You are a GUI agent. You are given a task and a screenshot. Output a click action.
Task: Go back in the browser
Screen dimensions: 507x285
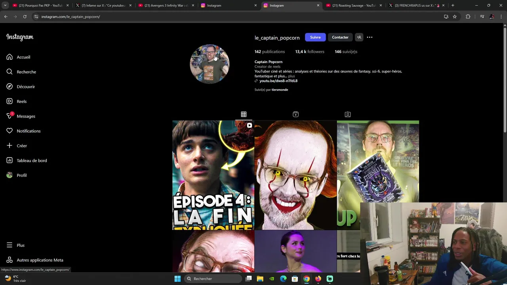coord(6,17)
